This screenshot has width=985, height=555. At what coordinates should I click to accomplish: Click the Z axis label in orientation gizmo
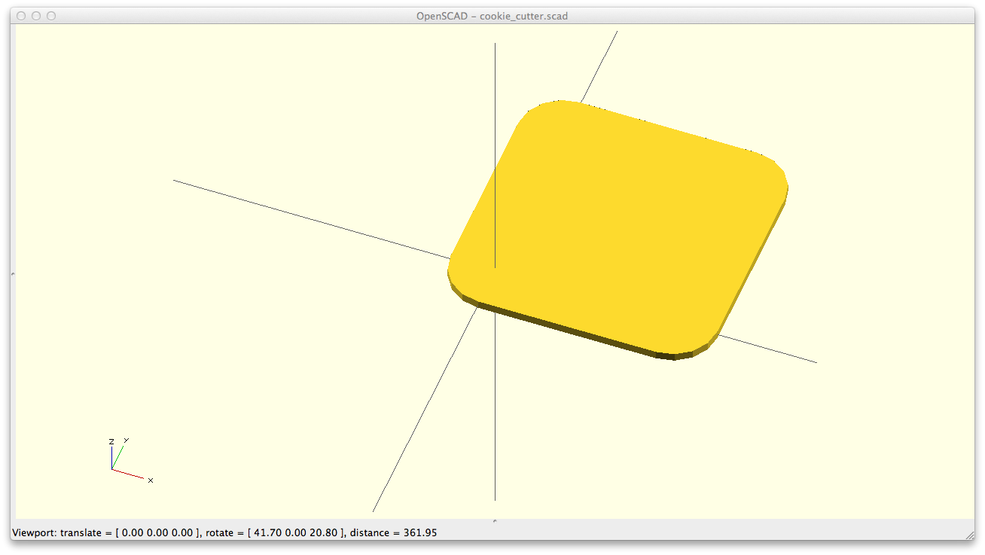point(111,441)
